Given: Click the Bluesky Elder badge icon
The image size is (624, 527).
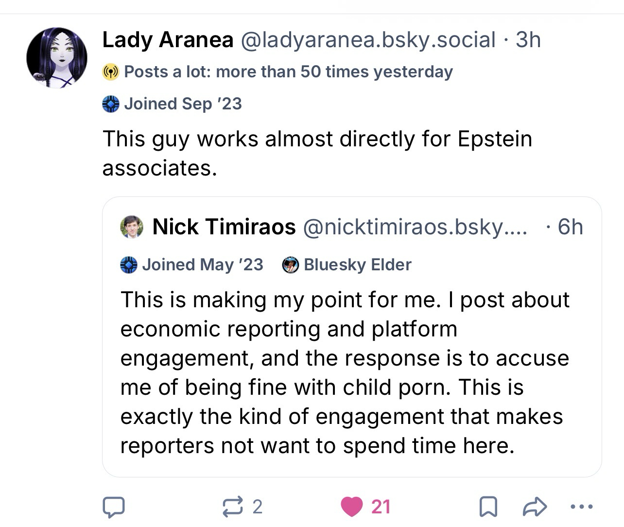Looking at the screenshot, I should click(x=291, y=265).
